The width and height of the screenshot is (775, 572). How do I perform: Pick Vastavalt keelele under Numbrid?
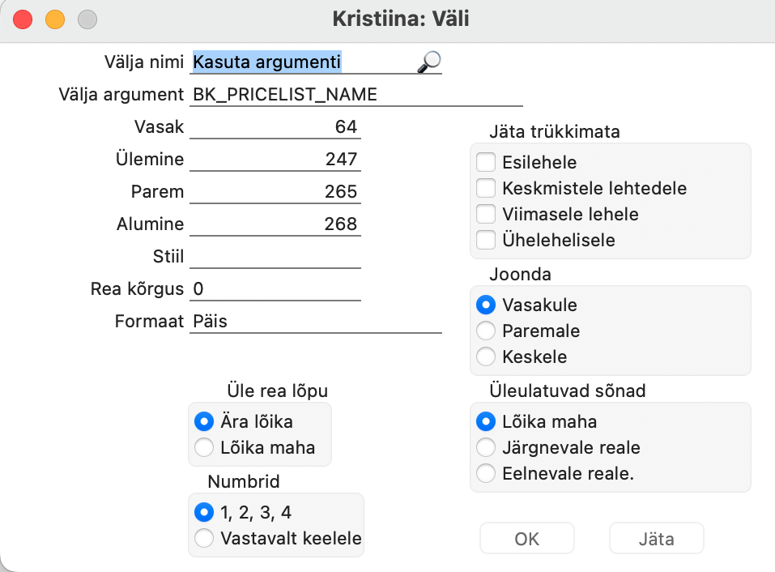click(204, 538)
